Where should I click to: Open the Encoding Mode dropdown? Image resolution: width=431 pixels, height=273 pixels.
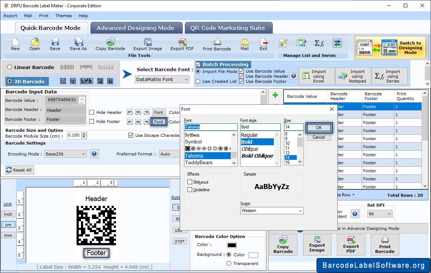(x=65, y=154)
